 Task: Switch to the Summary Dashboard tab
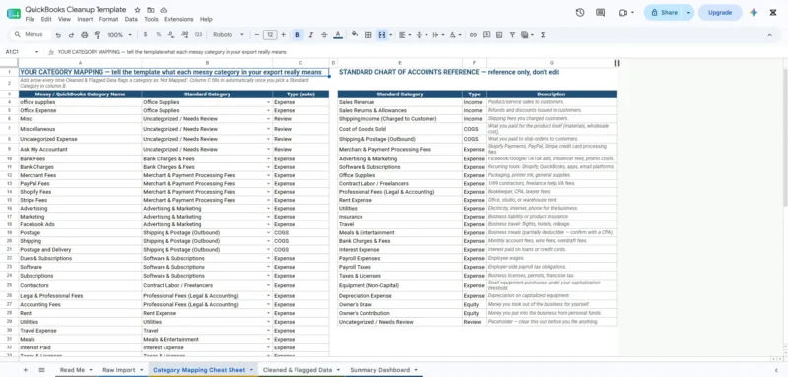tap(380, 370)
